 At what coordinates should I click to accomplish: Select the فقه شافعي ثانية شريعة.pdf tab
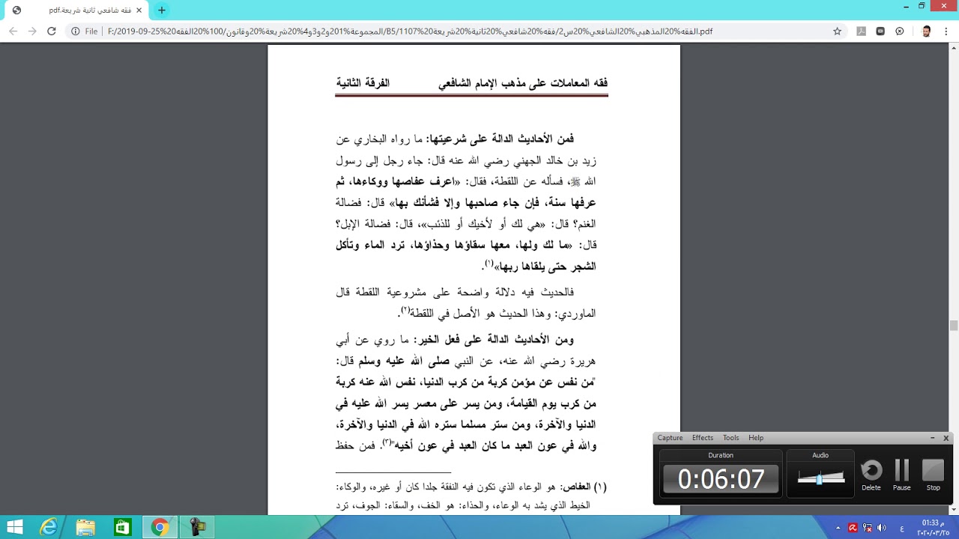[x=75, y=10]
